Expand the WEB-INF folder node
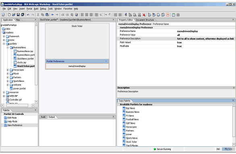Viewport: 236px width, 154px height. [x=4, y=96]
